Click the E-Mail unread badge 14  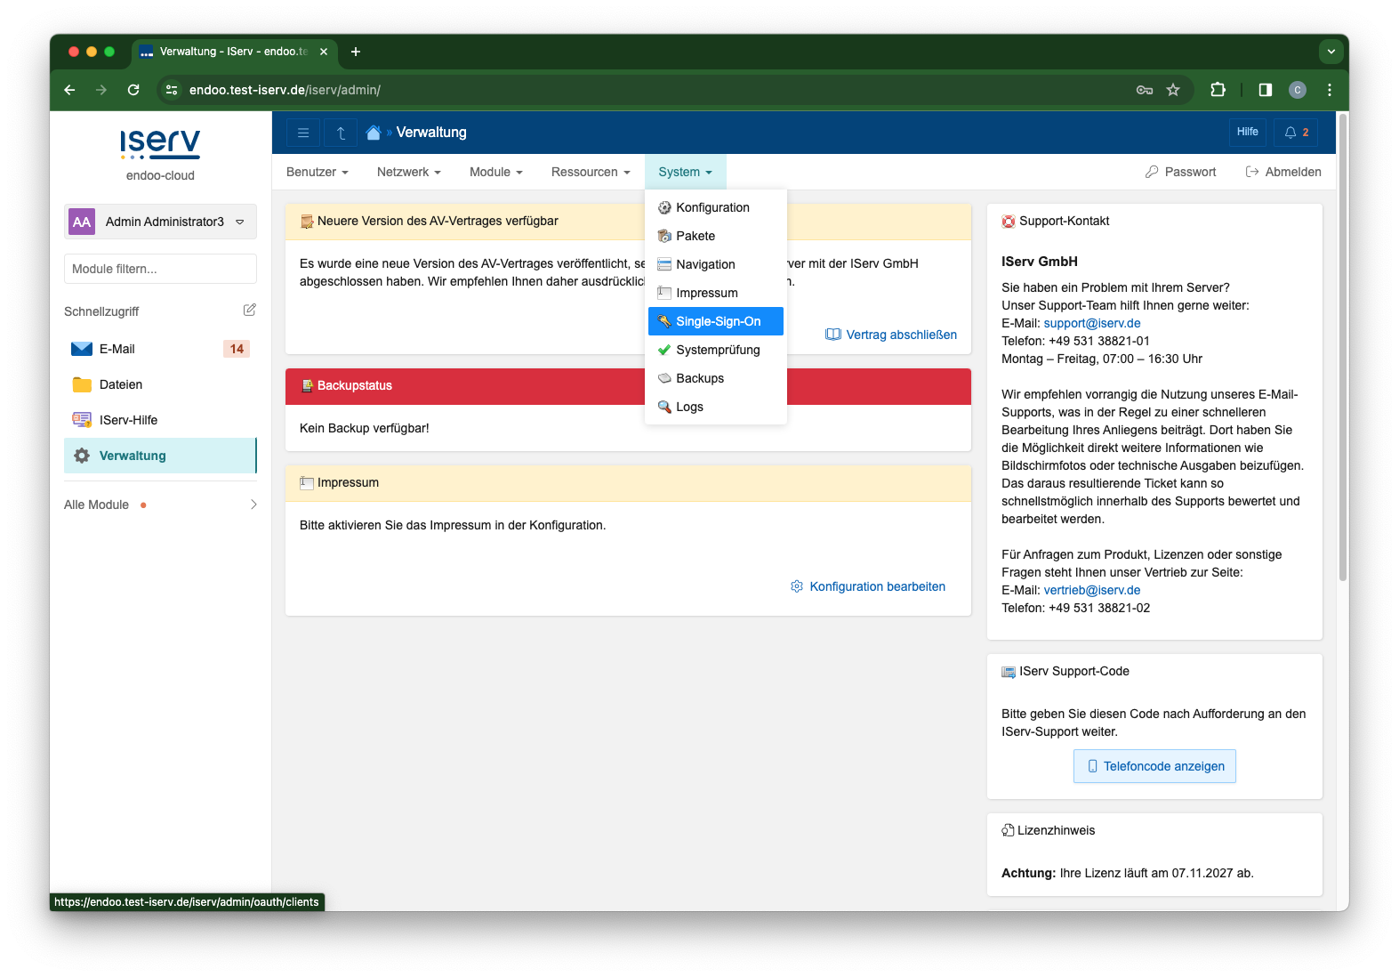[237, 349]
